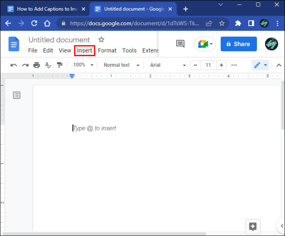Open Chrome three-dot menu
The height and width of the screenshot is (236, 285).
click(278, 23)
